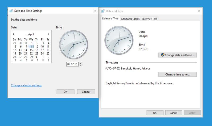Select April 17 in the calendar

tap(42, 50)
